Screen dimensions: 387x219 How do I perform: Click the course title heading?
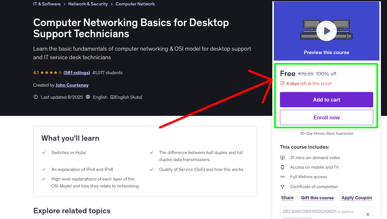point(131,28)
